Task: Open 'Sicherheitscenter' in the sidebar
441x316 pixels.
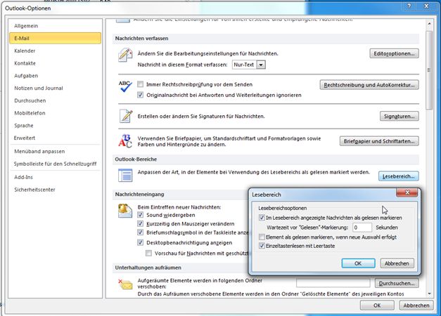Action: [36, 190]
